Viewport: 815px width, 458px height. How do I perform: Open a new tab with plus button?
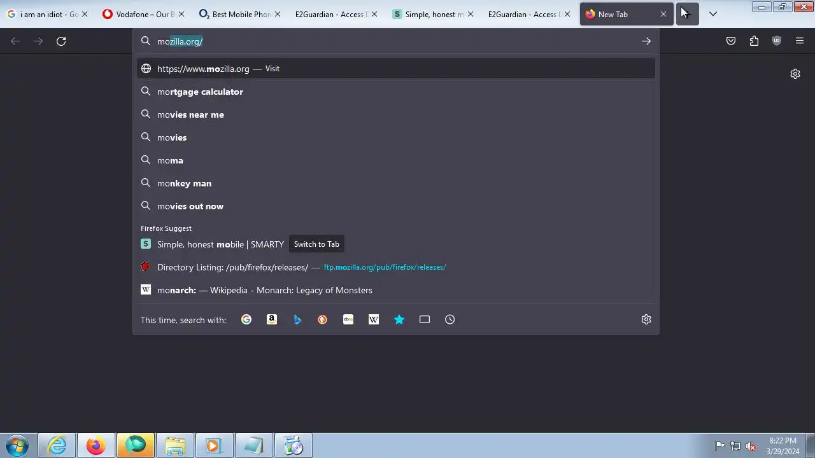[x=688, y=14]
